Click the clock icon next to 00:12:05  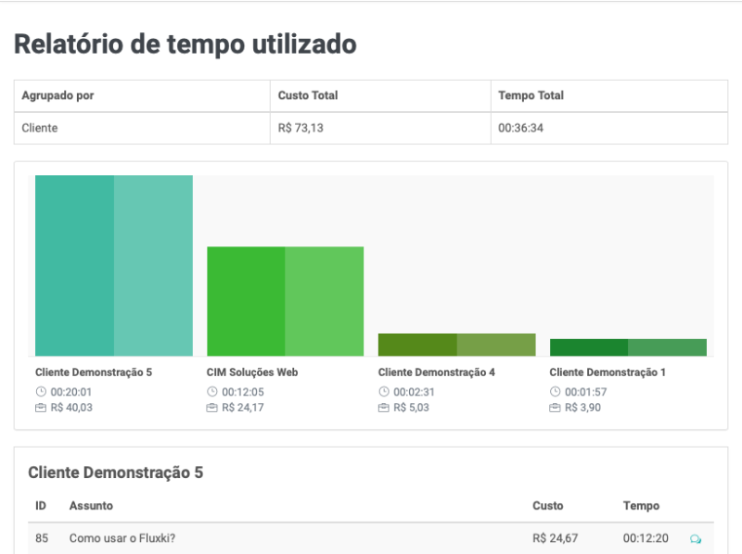tap(212, 391)
